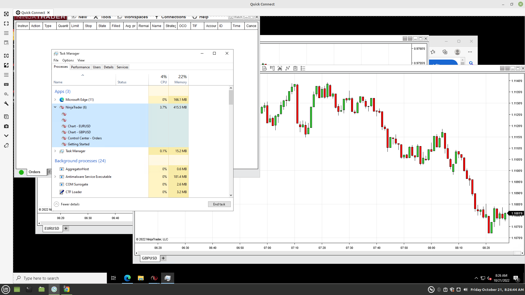Screen dimensions: 525x295
Task: Click the chart Properties list icon
Action: point(303,68)
